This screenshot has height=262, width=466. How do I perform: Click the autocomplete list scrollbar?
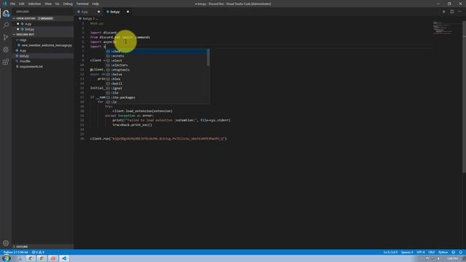tap(208, 57)
